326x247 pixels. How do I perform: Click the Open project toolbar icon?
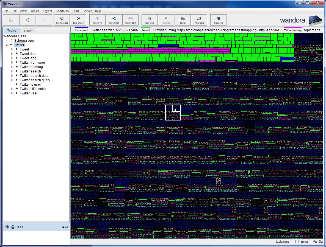[x=62, y=20]
